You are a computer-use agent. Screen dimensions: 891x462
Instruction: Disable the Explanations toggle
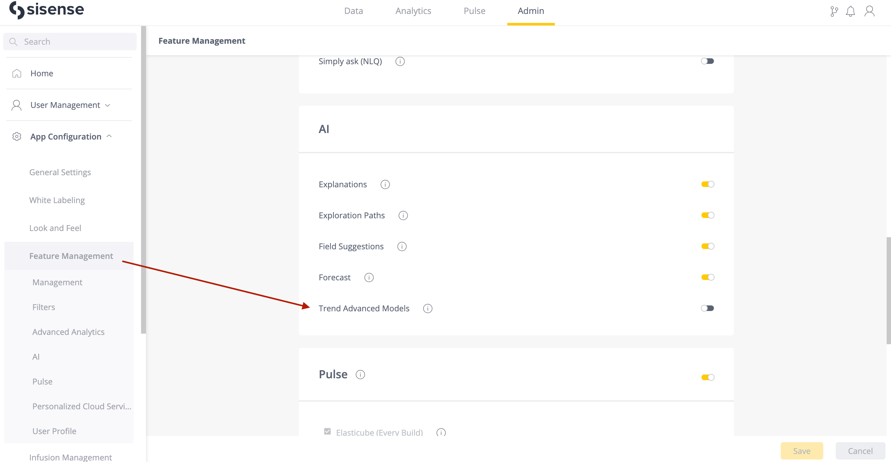pyautogui.click(x=708, y=184)
